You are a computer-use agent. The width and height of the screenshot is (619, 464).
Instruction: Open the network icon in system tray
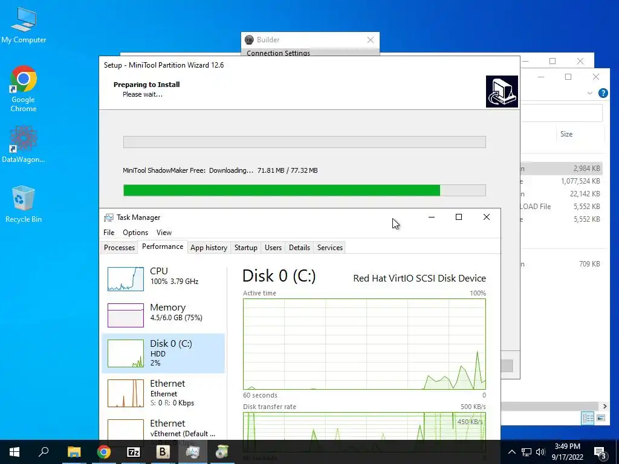click(x=527, y=452)
